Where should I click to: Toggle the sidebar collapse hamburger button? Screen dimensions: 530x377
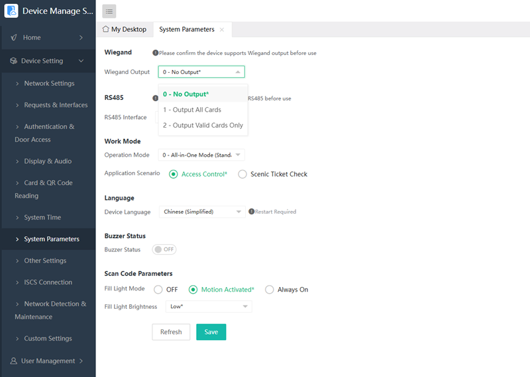tap(109, 11)
